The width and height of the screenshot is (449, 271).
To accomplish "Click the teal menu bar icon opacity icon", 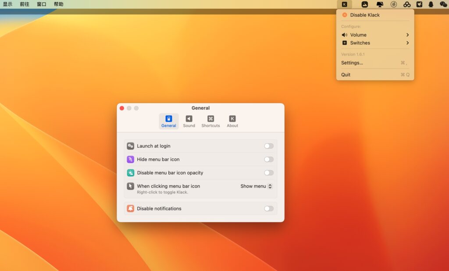I will point(130,173).
